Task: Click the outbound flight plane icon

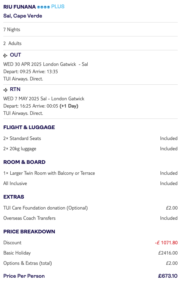Action: 5,55
